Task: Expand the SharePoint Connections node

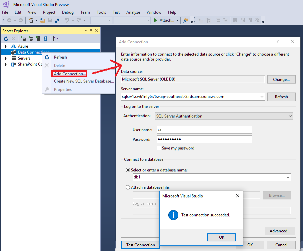Action: (6, 64)
